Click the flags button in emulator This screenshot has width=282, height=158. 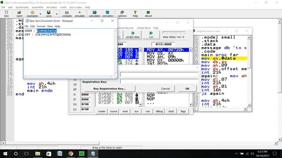pos(183,111)
